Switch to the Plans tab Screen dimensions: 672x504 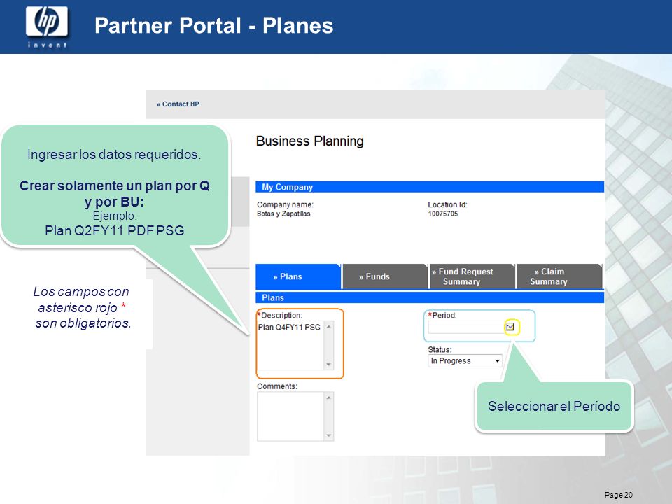click(298, 277)
